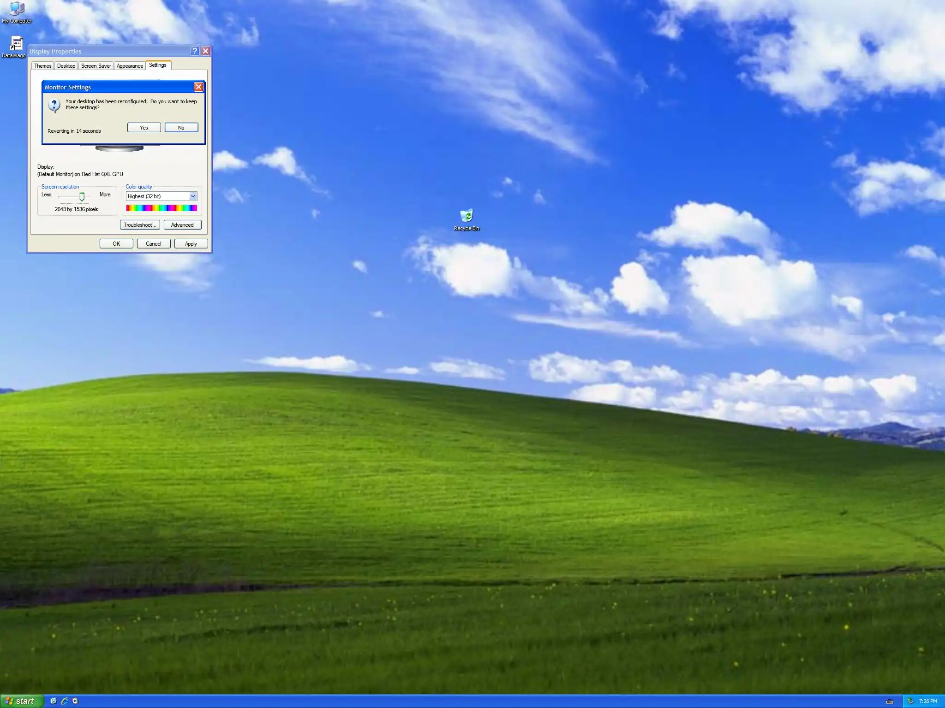This screenshot has height=708, width=945.
Task: Click Yes to keep display settings
Action: pos(144,128)
